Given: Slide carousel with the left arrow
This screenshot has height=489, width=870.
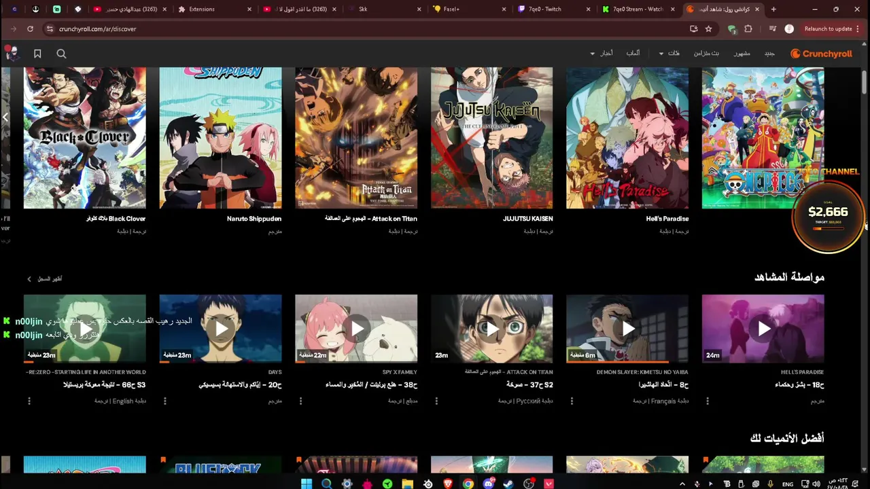Looking at the screenshot, I should point(5,117).
